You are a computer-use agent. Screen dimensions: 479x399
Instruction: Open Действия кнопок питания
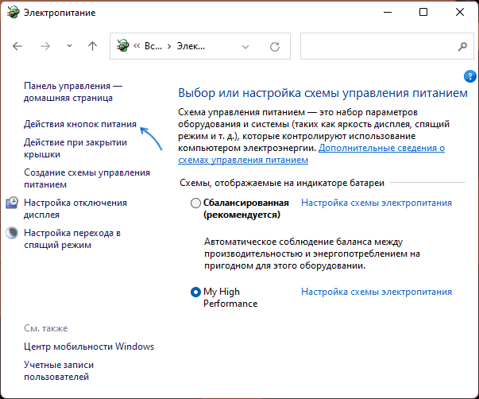[x=80, y=124]
